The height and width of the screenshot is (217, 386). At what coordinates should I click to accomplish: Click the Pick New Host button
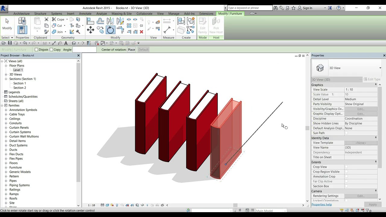point(216,26)
